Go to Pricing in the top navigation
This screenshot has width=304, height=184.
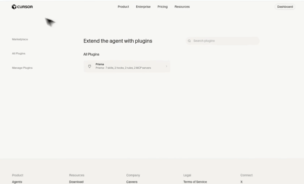click(x=163, y=7)
